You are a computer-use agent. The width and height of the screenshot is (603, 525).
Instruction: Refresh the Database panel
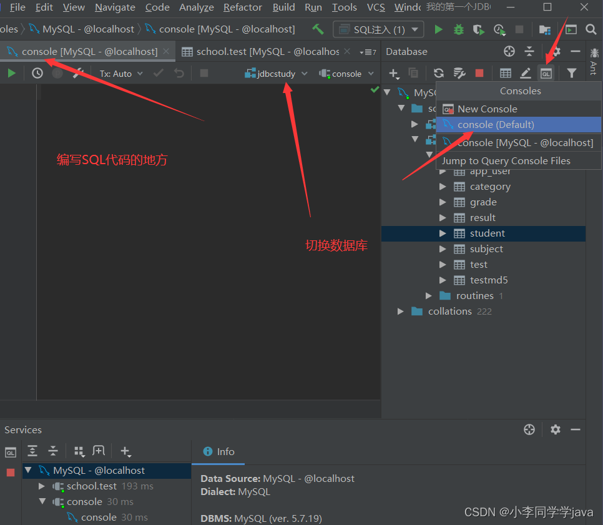pyautogui.click(x=438, y=73)
